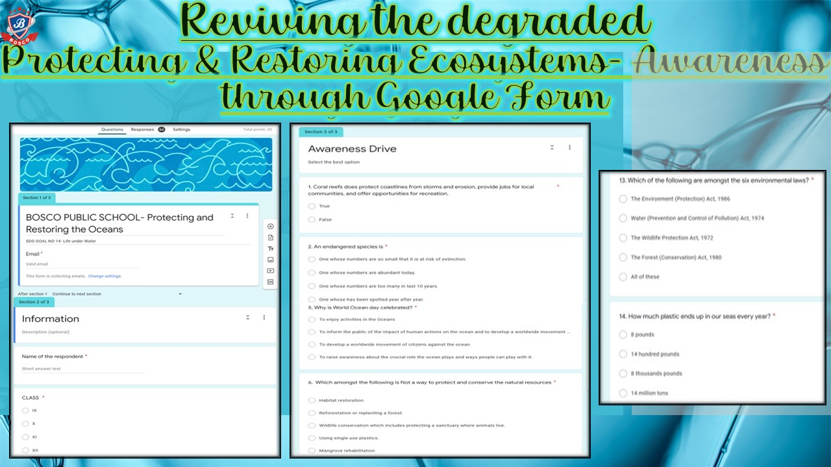The image size is (831, 467).
Task: Open the Settings tab
Action: 182,130
